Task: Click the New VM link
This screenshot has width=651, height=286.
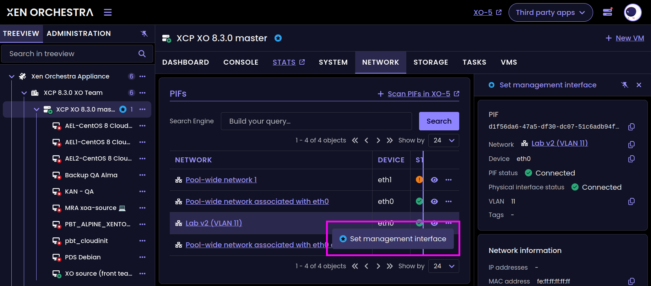Action: coord(625,38)
